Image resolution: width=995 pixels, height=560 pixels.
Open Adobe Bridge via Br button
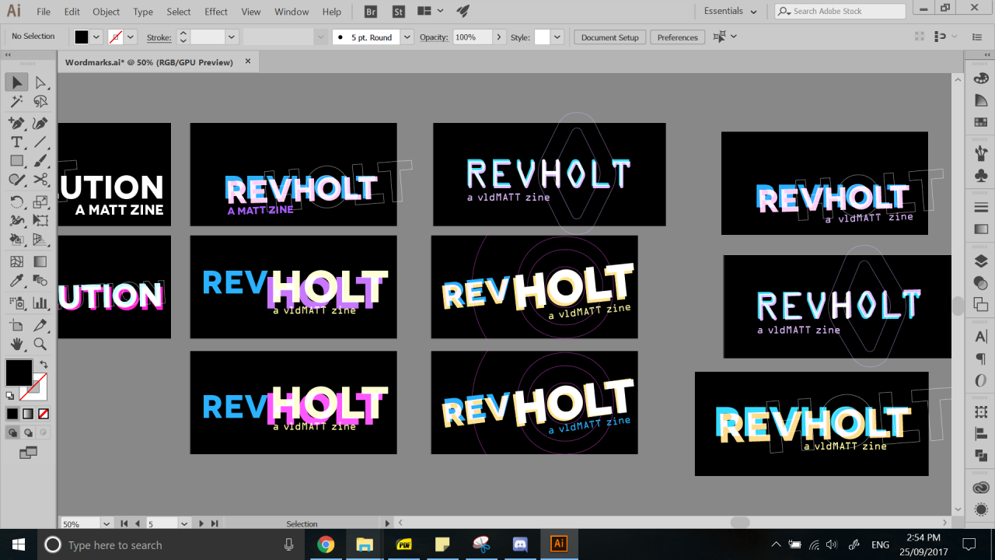click(x=371, y=12)
